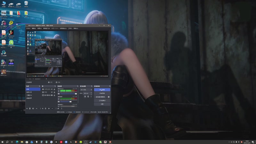Open advanced audio properties in mixer toolbar
Screen dimensions: 256x144
(58, 108)
